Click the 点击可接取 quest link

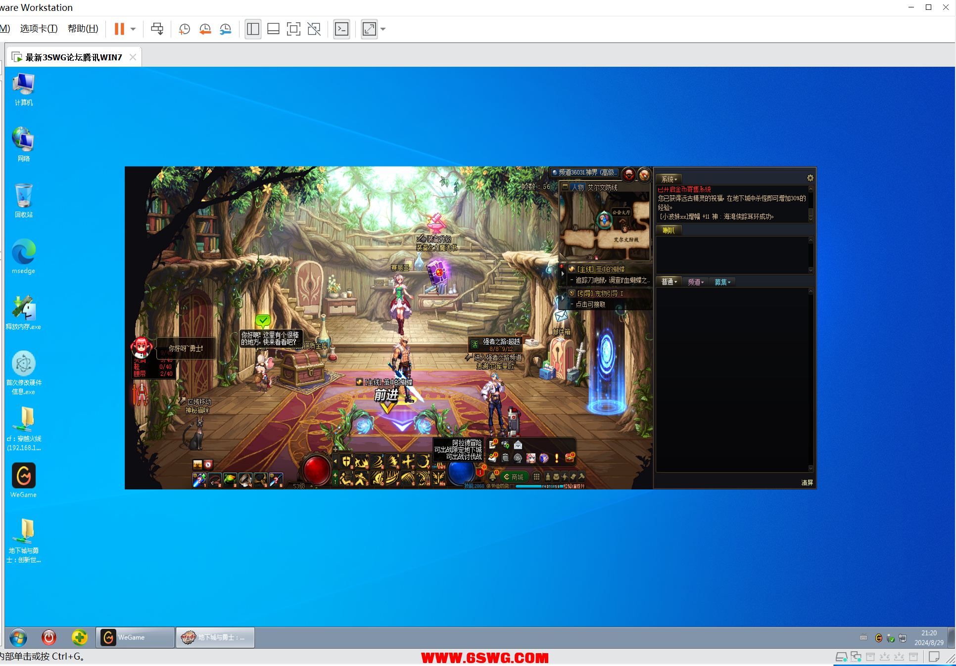[590, 305]
